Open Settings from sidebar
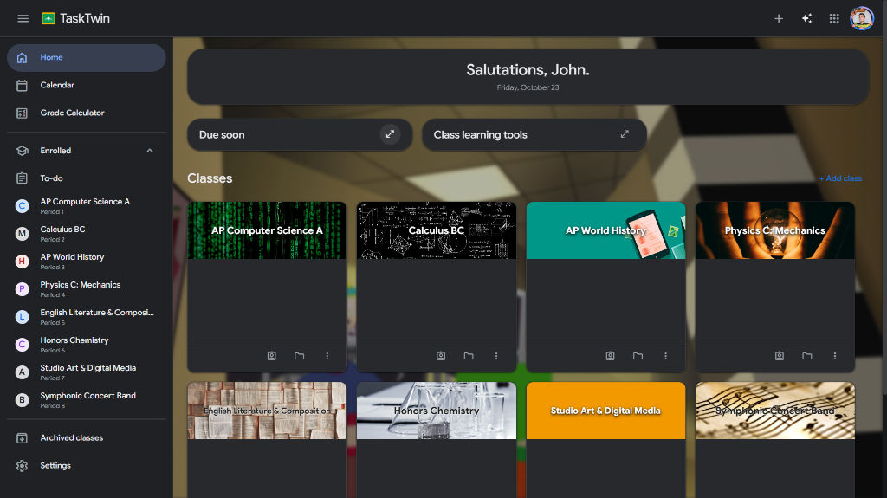Image resolution: width=887 pixels, height=498 pixels. tap(86, 466)
